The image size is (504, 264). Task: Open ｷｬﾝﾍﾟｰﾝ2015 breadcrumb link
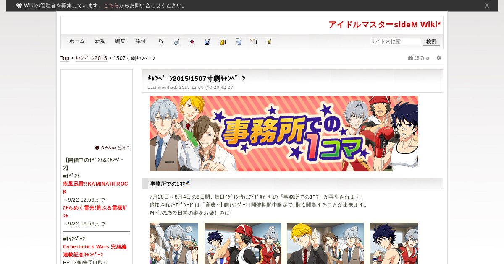(x=91, y=58)
